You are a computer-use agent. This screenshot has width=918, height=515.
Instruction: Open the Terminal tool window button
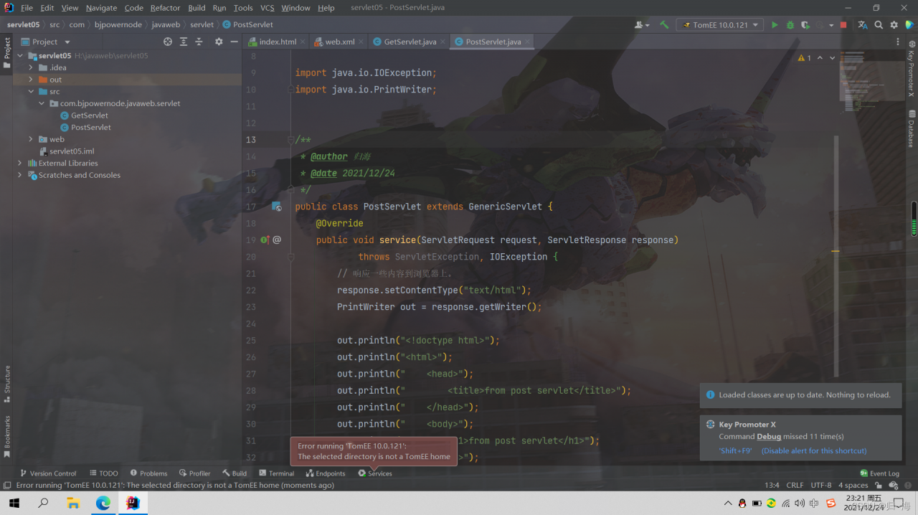(x=277, y=473)
